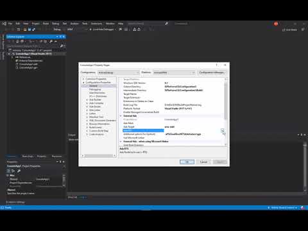
Task: Select Custom Build Step in the tree
Action: tap(99, 131)
